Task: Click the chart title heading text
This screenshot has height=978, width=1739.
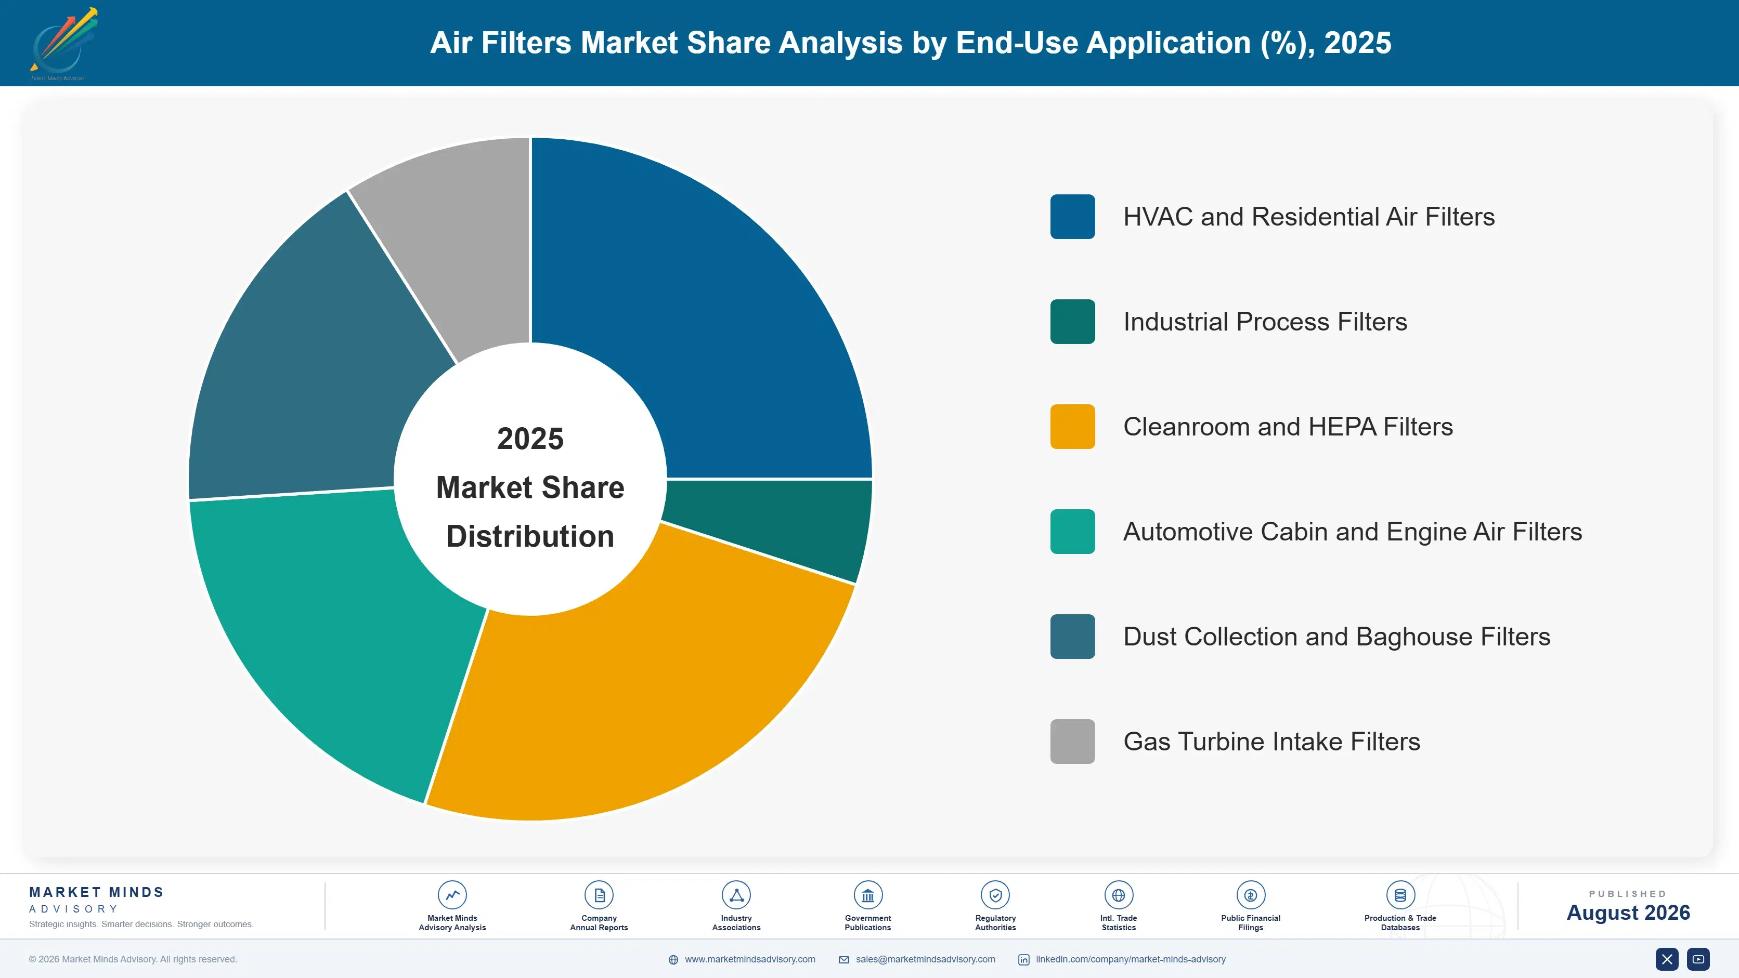Action: 911,43
